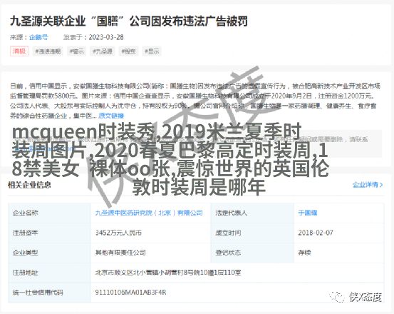Click the 企业类型 row label
The image size is (394, 314).
(26, 253)
